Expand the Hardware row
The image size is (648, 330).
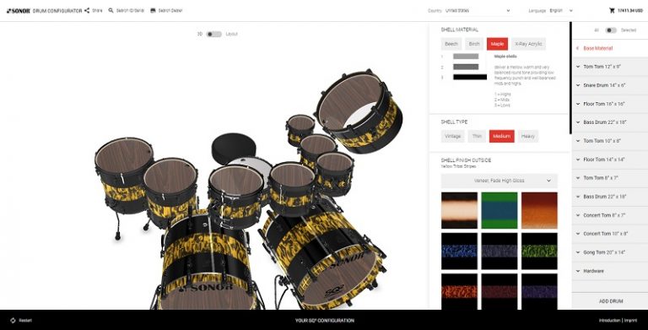click(x=609, y=271)
